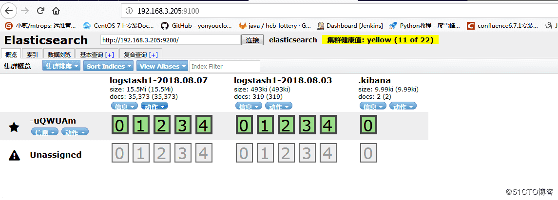Screen dimensions: 558x200
Task: Select unassigned shard 3 of logstash1-2018.08.03
Action: pos(307,153)
